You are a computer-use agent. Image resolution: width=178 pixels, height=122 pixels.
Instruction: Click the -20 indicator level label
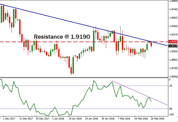(170, 86)
